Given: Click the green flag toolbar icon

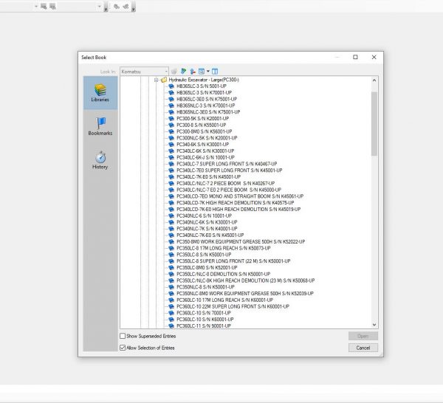Looking at the screenshot, I should pos(183,72).
